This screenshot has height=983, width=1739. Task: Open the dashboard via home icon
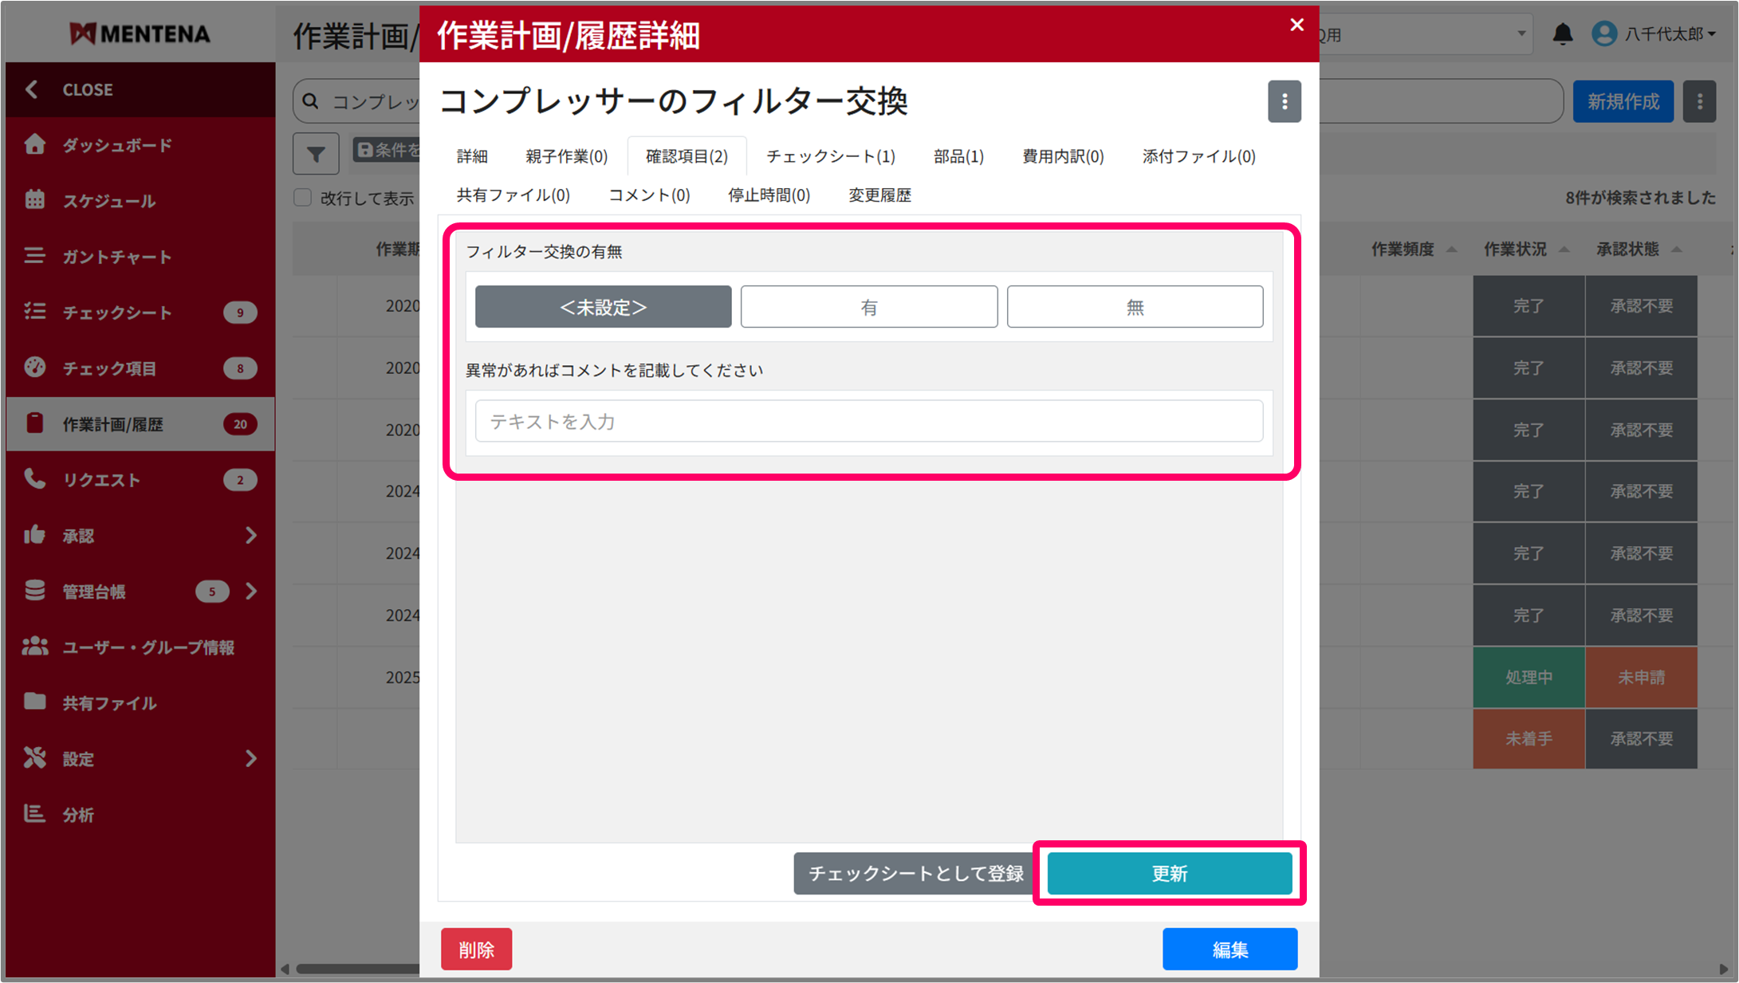34,144
